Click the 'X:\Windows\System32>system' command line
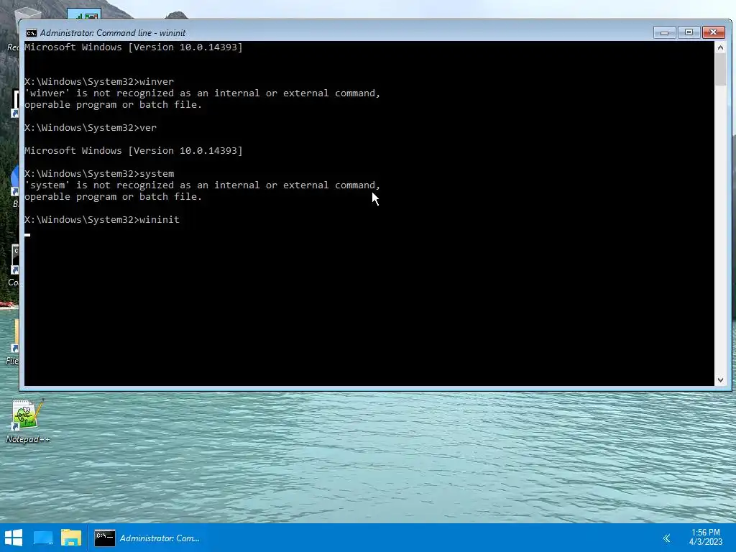 click(99, 174)
